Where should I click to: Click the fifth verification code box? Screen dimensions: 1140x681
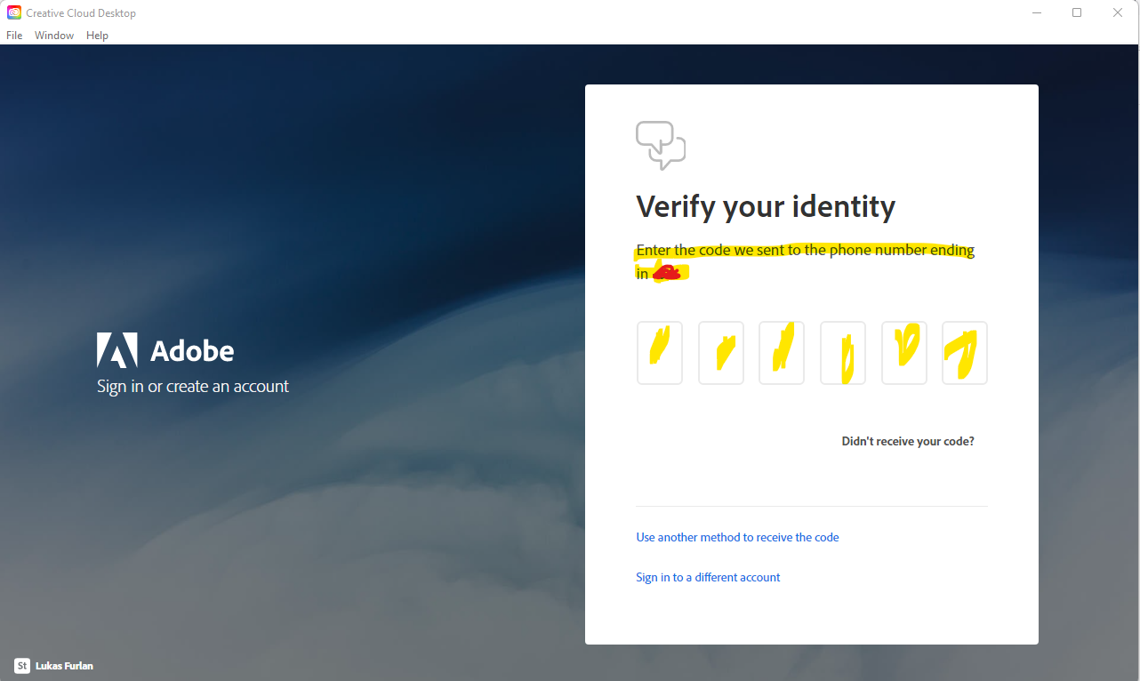point(903,353)
